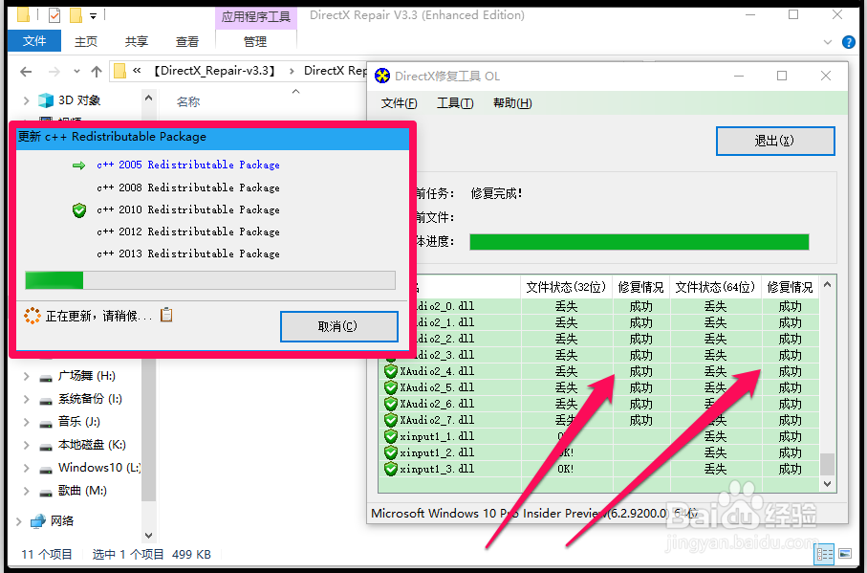Click the 退出(X) button
This screenshot has height=573, width=867.
click(x=775, y=141)
